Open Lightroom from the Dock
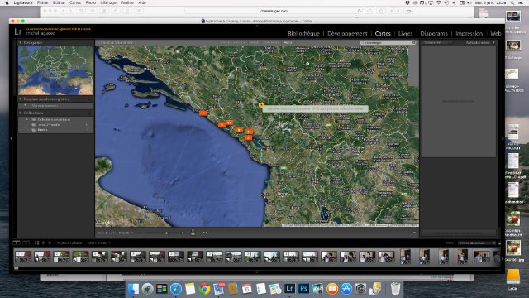This screenshot has width=529, height=298. tap(289, 289)
